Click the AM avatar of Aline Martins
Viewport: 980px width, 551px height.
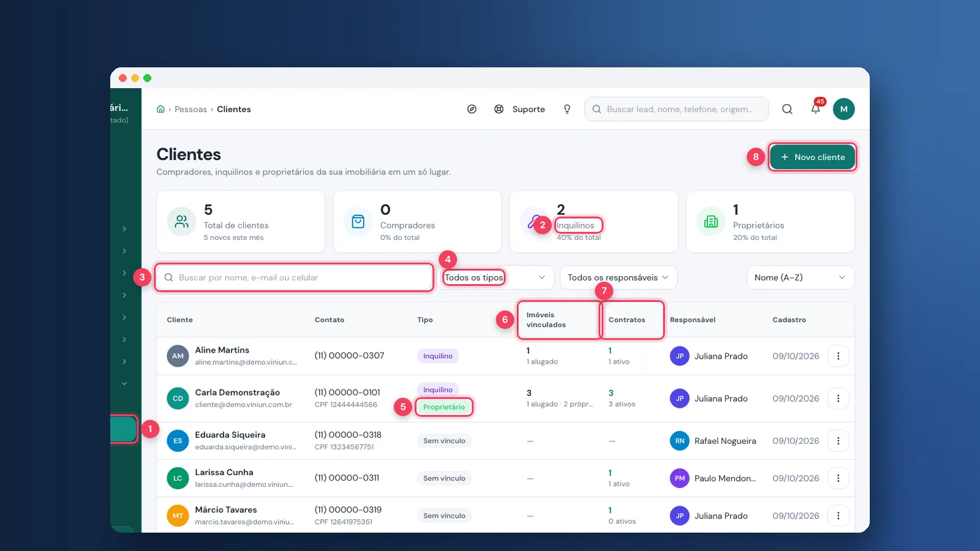[178, 356]
